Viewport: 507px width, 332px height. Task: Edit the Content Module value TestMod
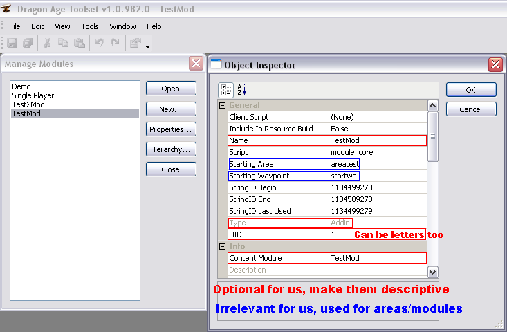pos(378,258)
